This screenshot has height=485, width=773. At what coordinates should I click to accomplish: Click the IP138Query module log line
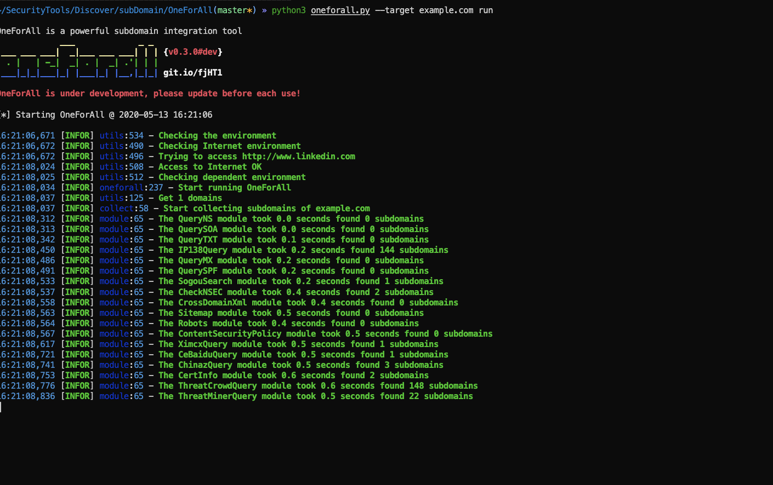click(303, 250)
